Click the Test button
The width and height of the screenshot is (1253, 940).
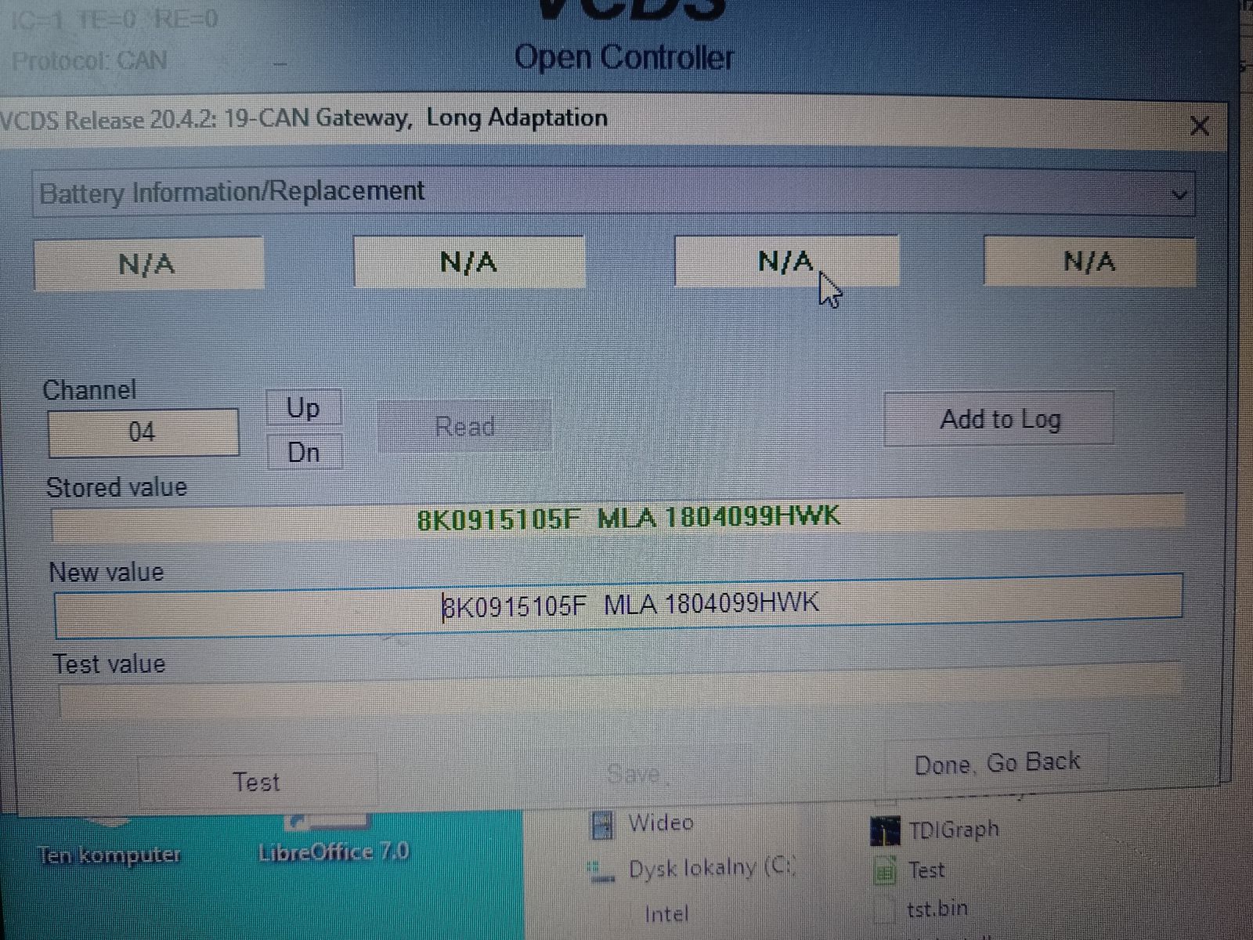click(x=257, y=781)
